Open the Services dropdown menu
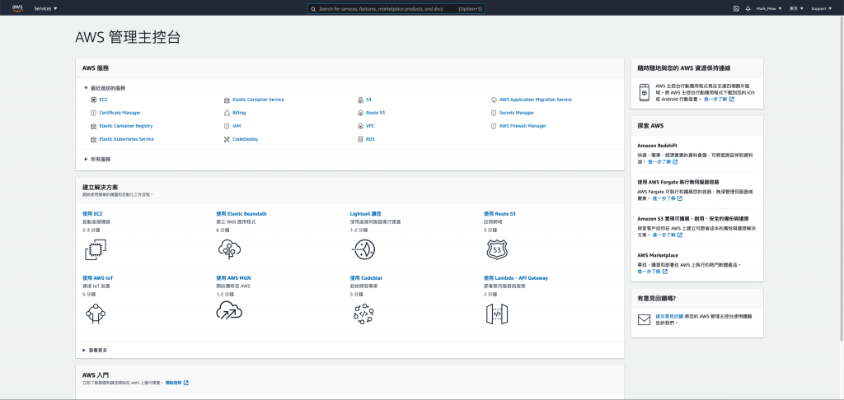 pos(46,8)
